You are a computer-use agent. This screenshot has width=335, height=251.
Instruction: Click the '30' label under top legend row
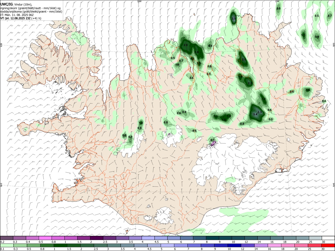click(x=323, y=242)
